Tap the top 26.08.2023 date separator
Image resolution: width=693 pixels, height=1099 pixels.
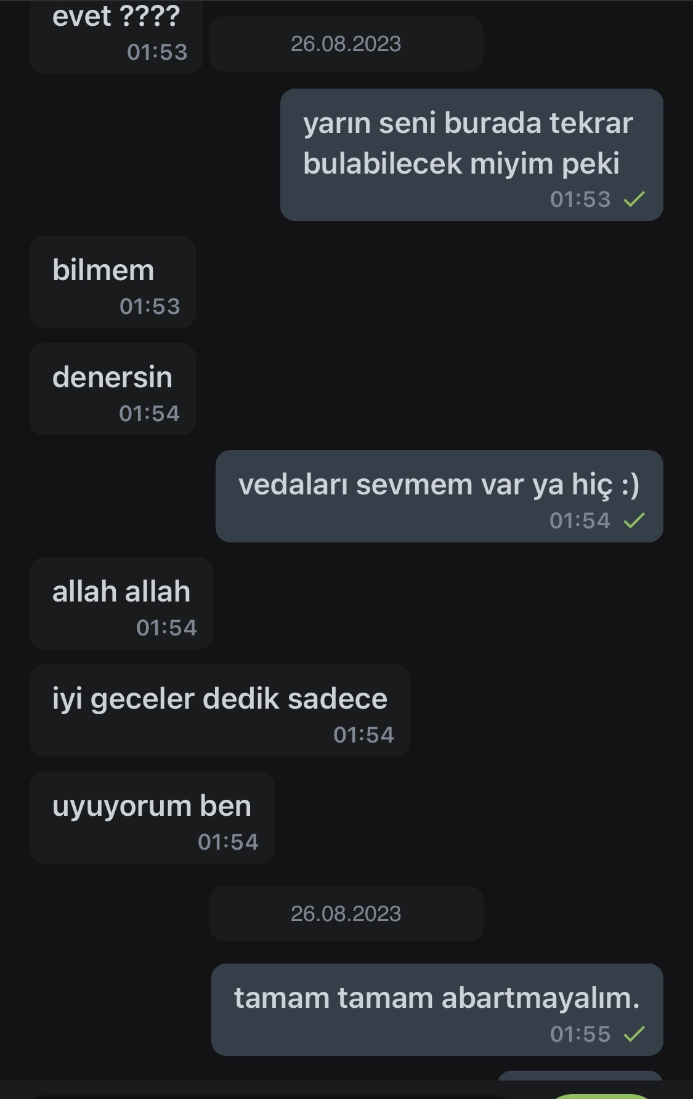346,44
